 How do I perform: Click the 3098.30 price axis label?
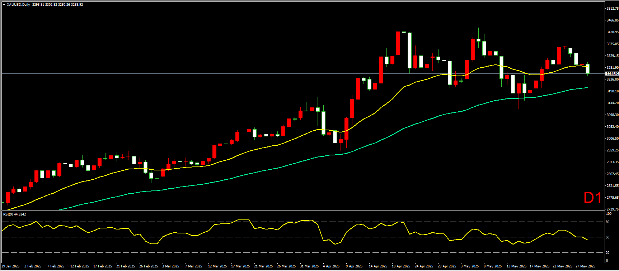[x=612, y=115]
